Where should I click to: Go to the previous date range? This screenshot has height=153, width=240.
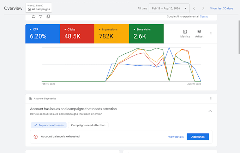tap(194, 8)
